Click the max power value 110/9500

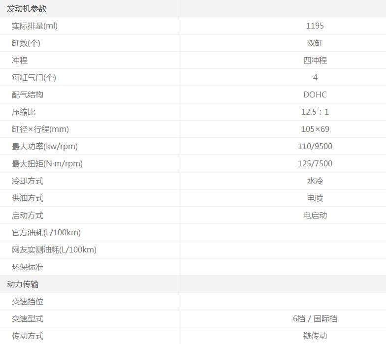point(315,147)
